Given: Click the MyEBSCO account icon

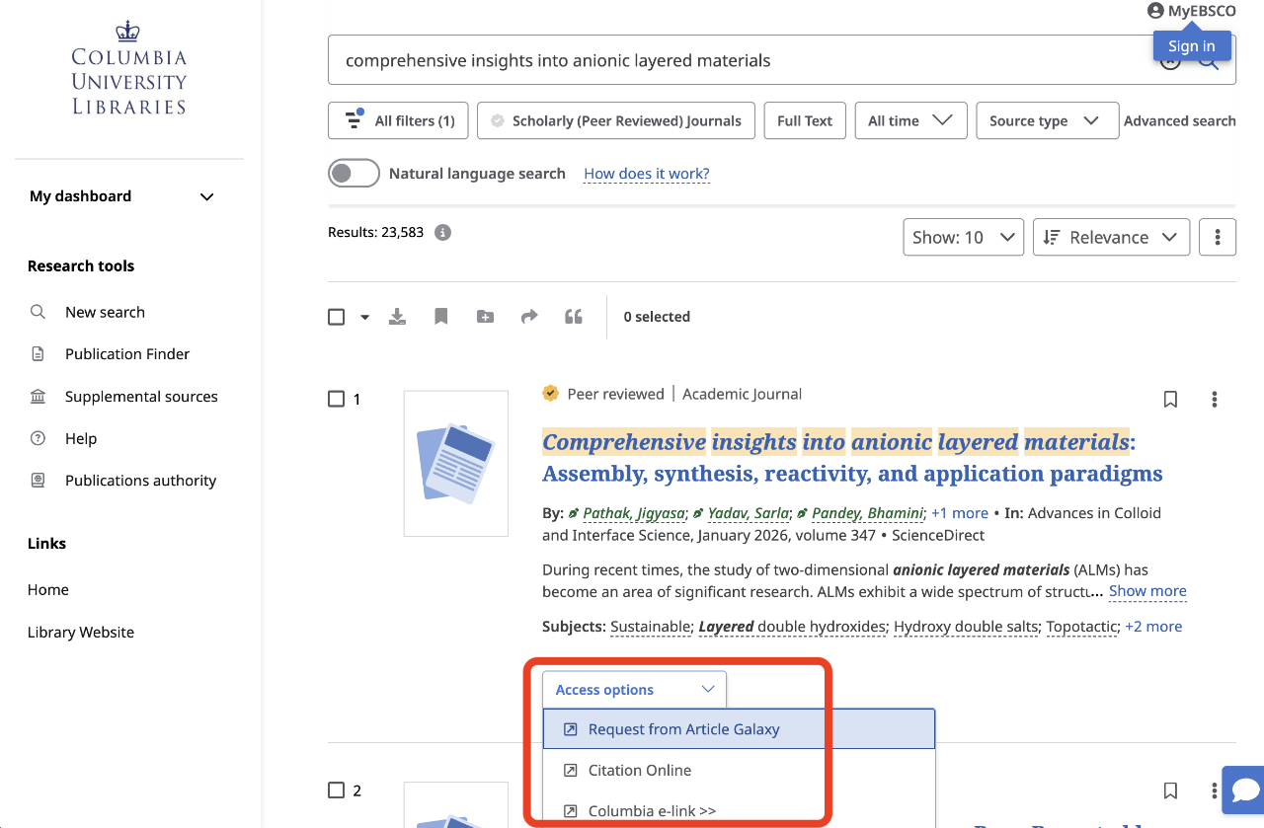Looking at the screenshot, I should (1154, 11).
